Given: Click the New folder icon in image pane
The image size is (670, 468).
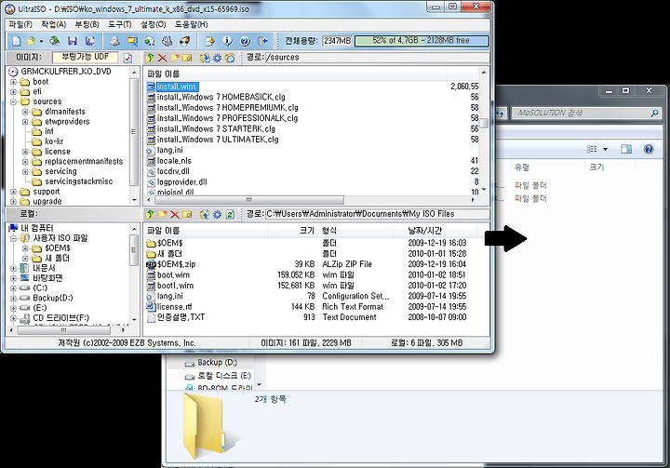Looking at the screenshot, I should [x=175, y=58].
